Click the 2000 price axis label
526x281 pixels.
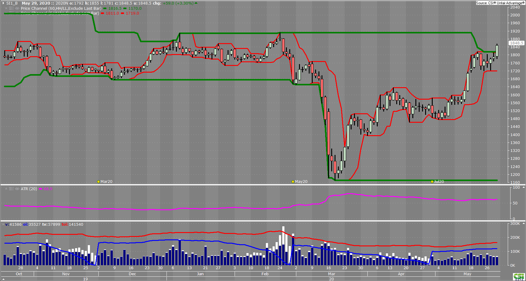(515, 15)
